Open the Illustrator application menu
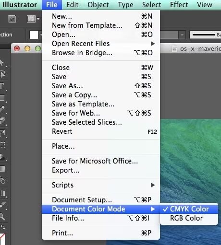221x245 pixels. click(20, 5)
